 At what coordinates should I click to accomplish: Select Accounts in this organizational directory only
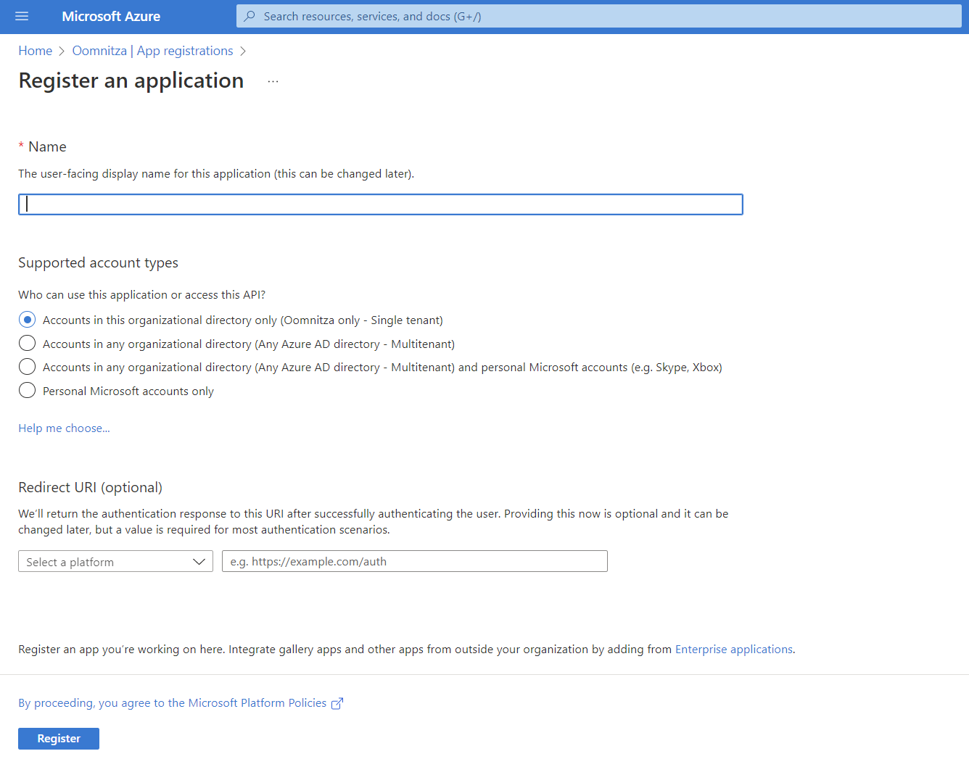[x=27, y=319]
